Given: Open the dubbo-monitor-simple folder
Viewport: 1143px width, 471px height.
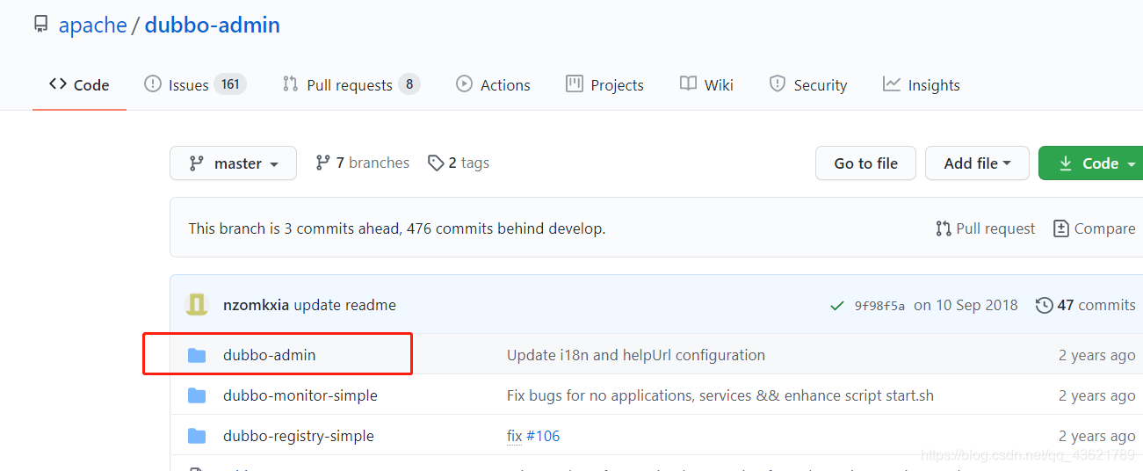Looking at the screenshot, I should click(300, 395).
